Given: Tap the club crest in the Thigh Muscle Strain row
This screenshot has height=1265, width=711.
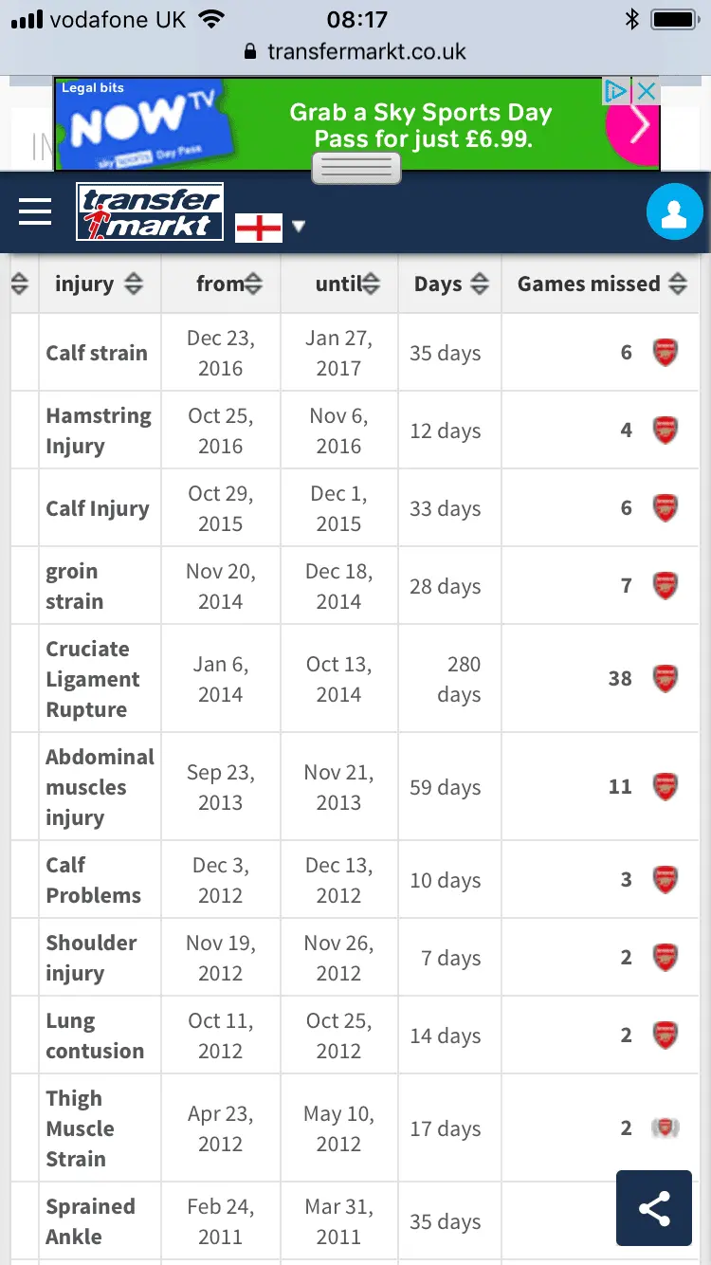Looking at the screenshot, I should [x=665, y=1128].
